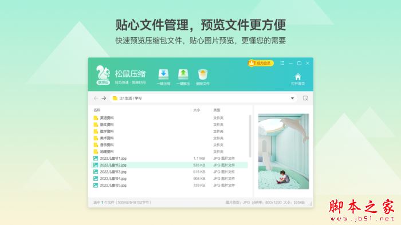This screenshot has width=401, height=225.
Task: Sort files by the 类型 column header
Action: point(217,110)
